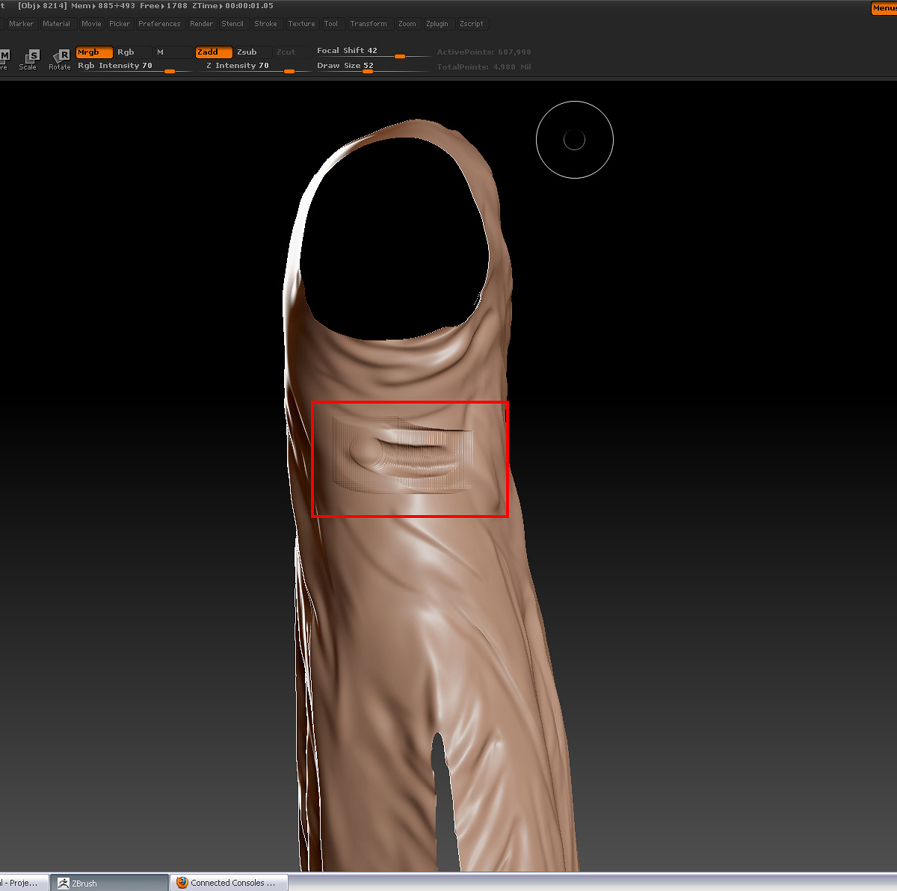897x891 pixels.
Task: Open the Tool palette menu
Action: click(330, 24)
